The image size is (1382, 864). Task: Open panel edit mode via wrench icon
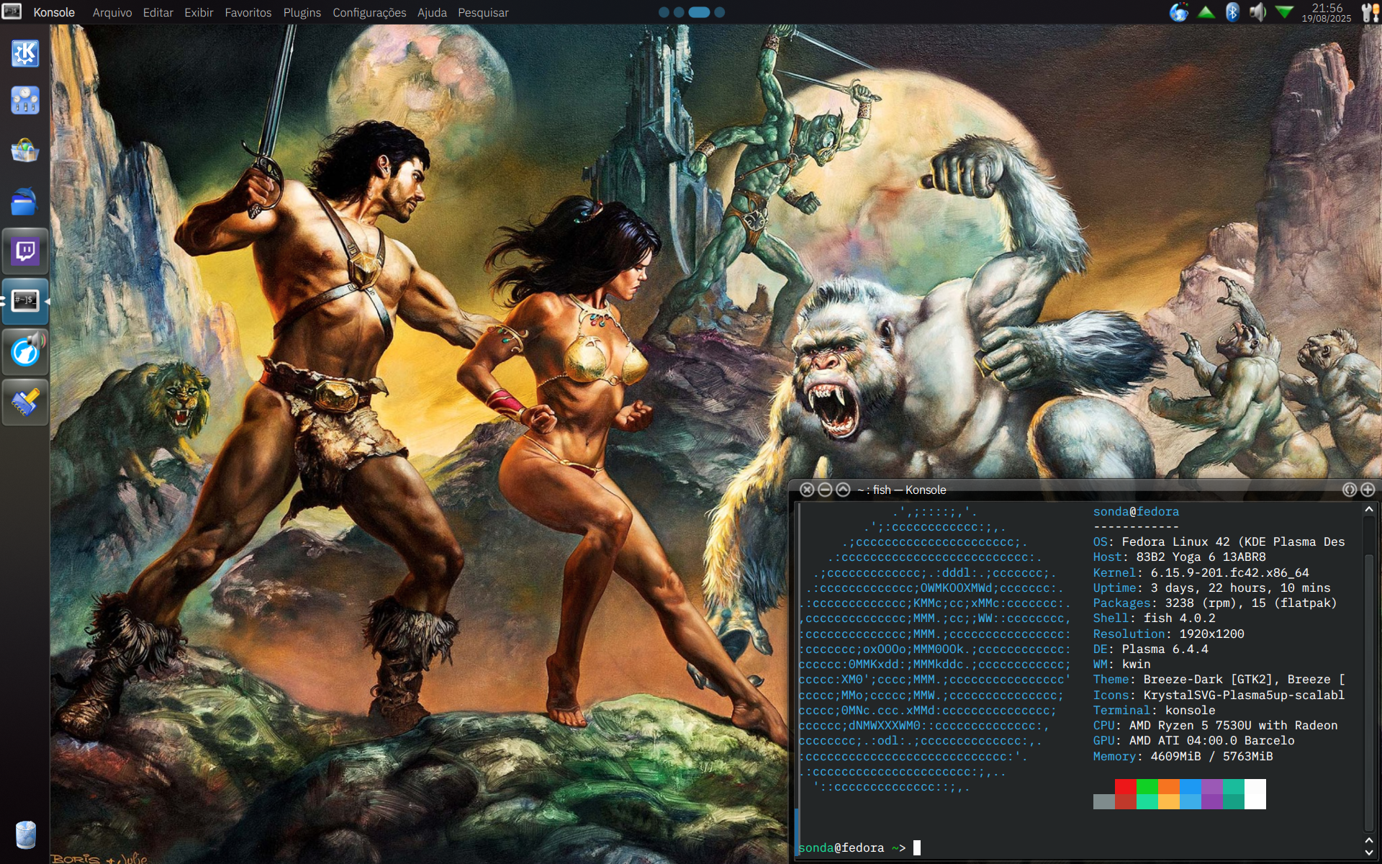point(1370,12)
